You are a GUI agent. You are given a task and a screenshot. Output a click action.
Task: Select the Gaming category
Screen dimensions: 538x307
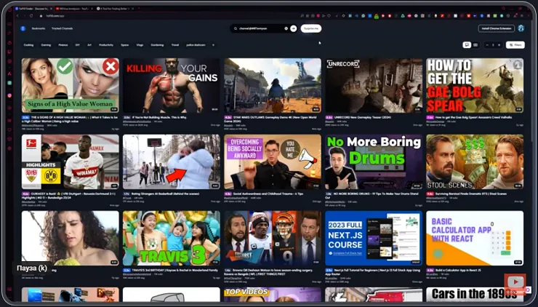click(x=46, y=44)
